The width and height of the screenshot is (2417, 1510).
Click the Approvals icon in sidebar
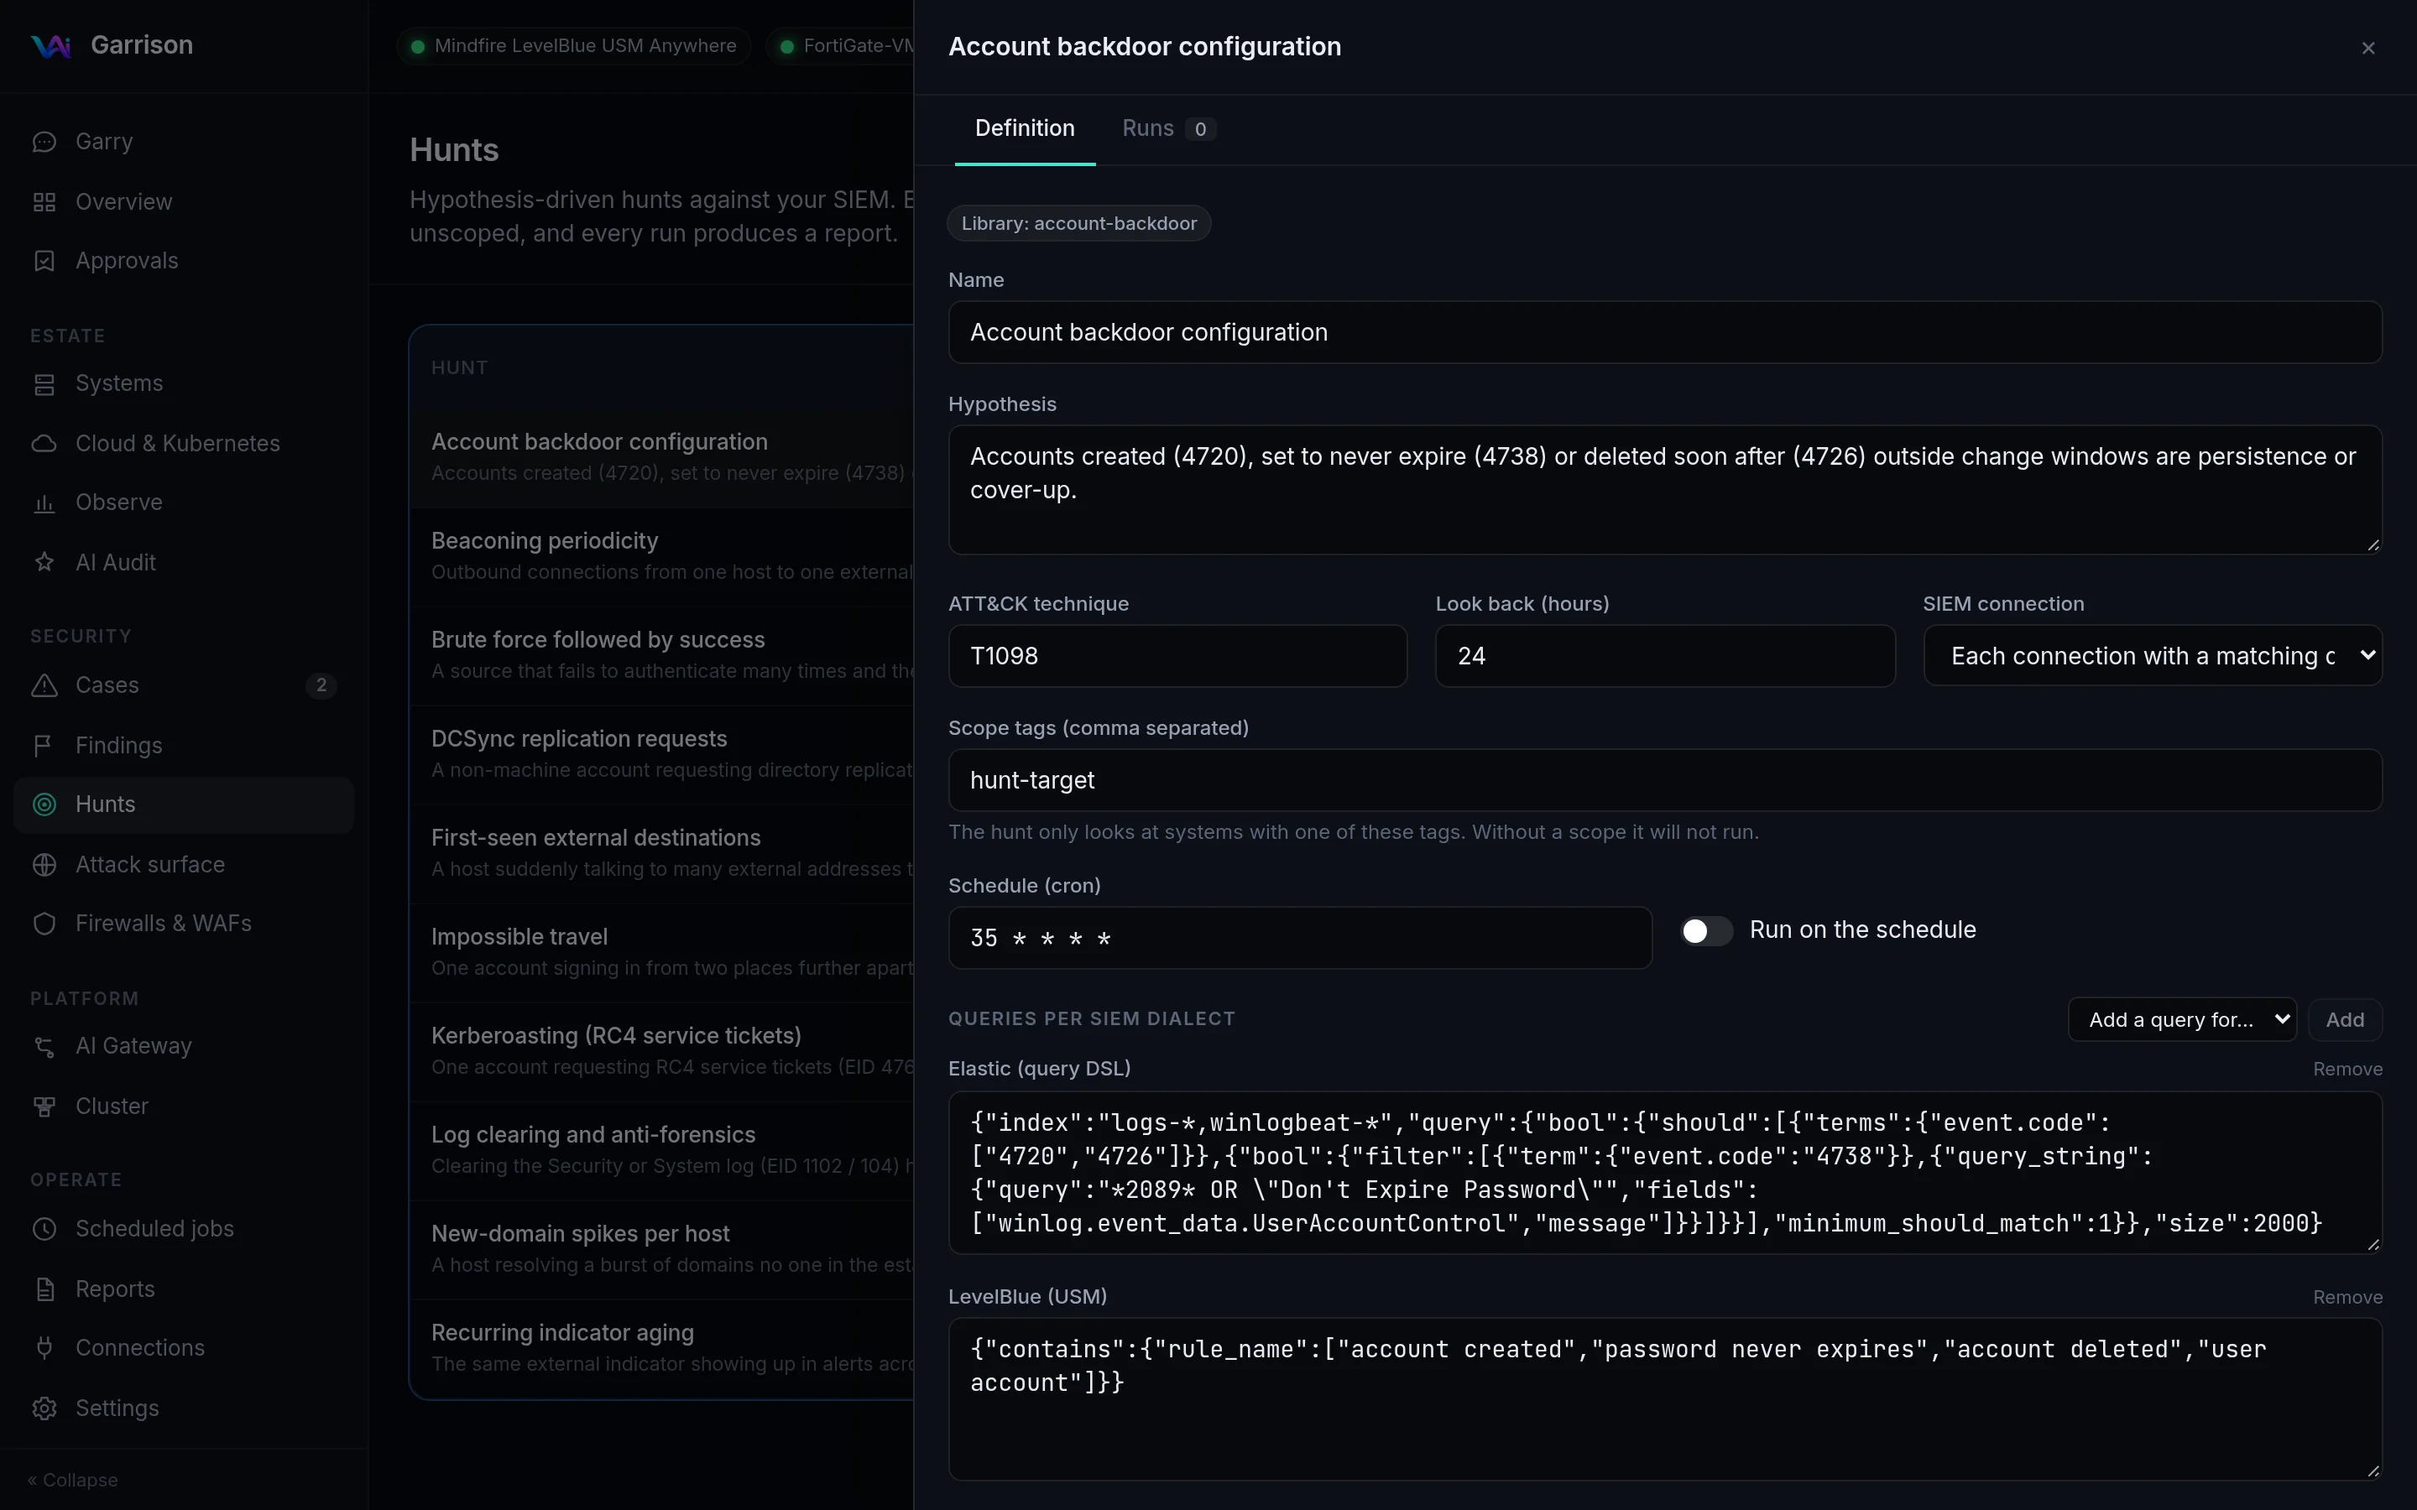click(44, 261)
